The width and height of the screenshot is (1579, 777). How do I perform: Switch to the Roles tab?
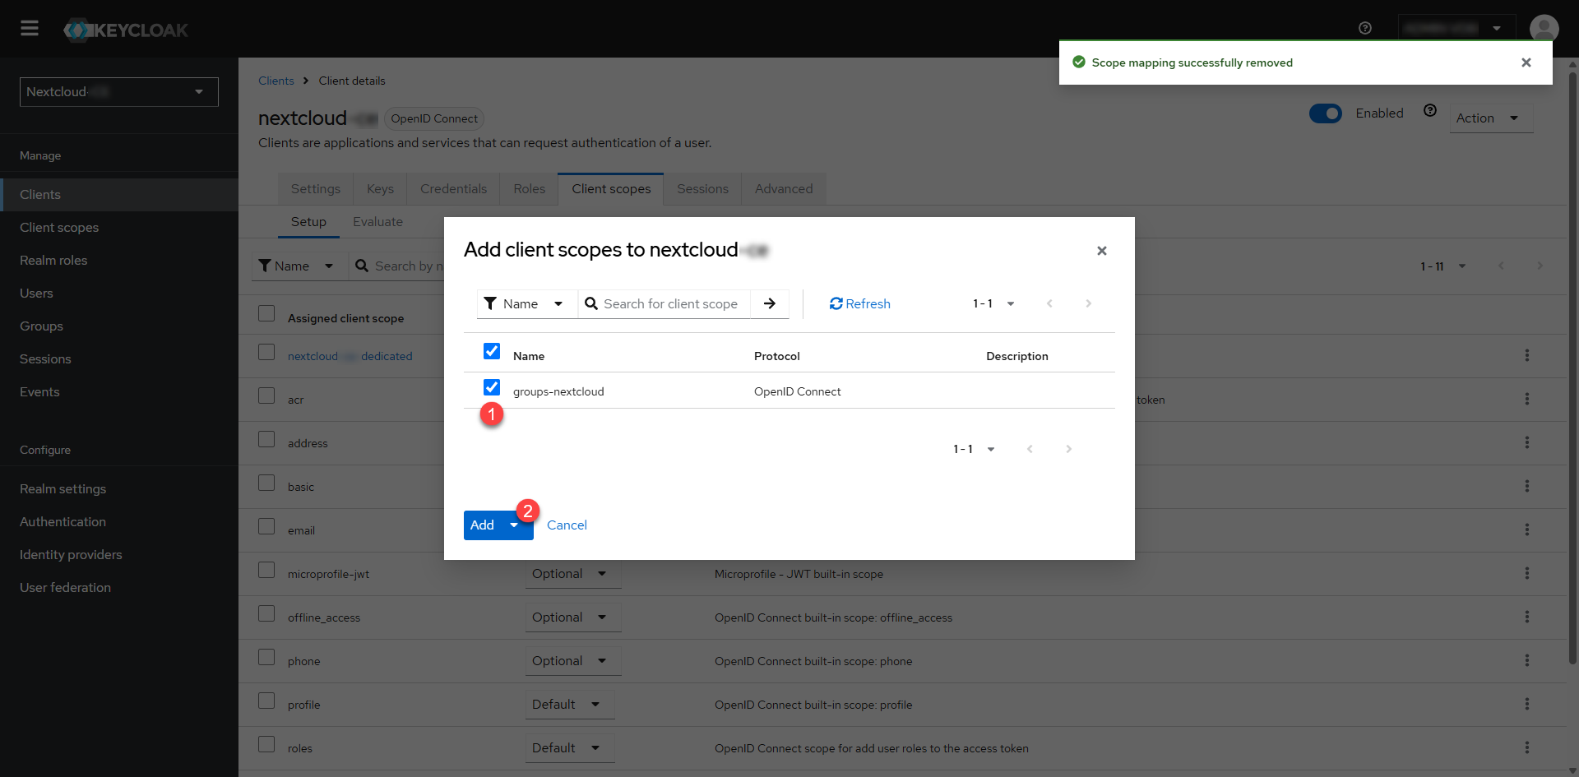529,189
